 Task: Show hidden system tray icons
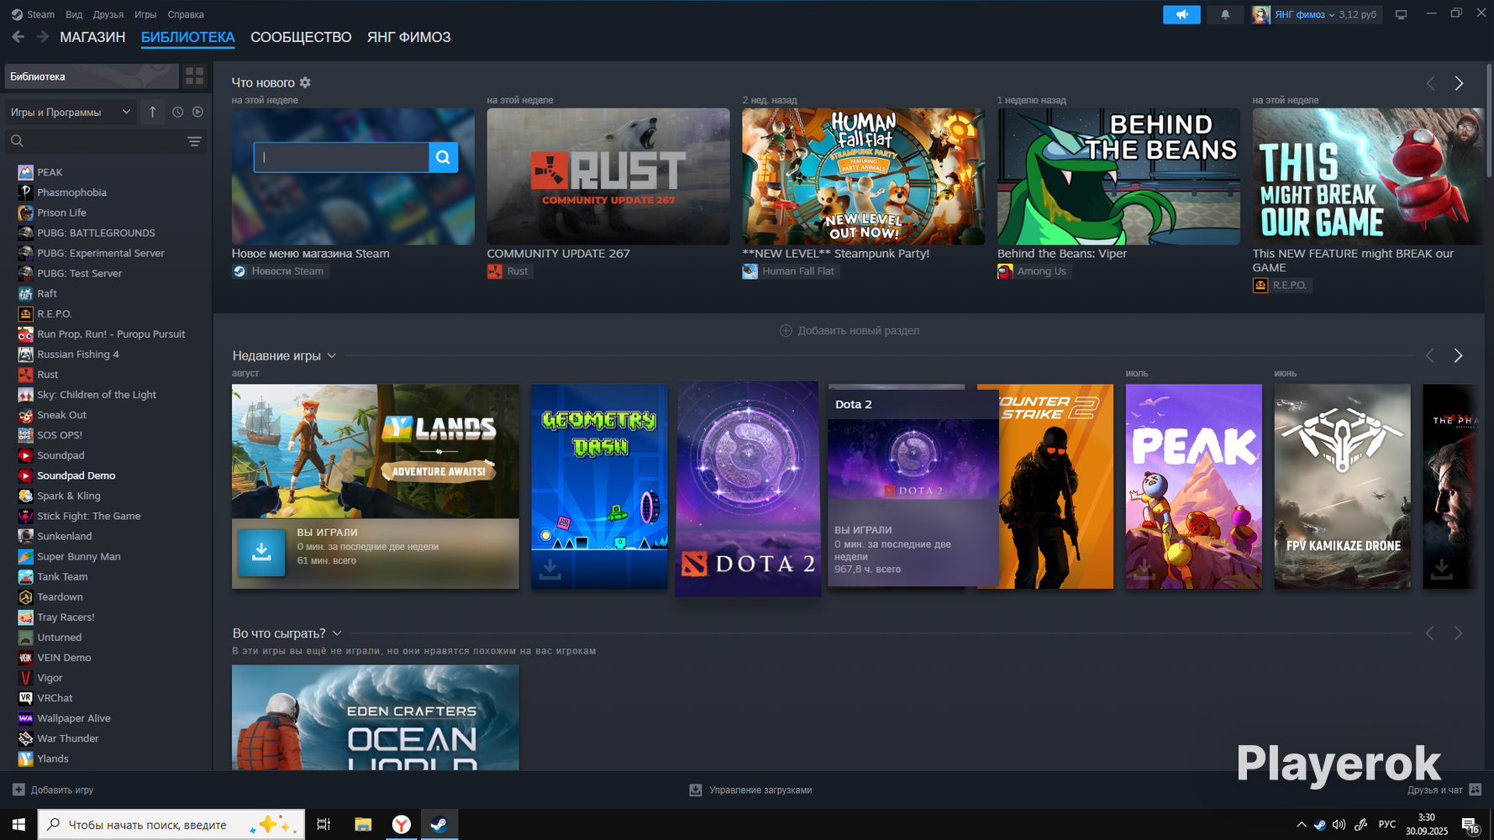[x=1302, y=825]
